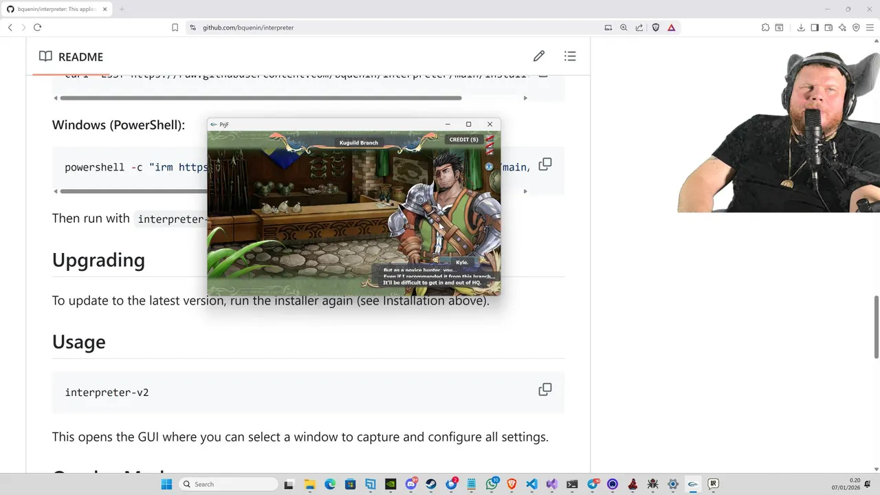Open Microsoft Store from taskbar
The width and height of the screenshot is (880, 495).
[x=351, y=484]
